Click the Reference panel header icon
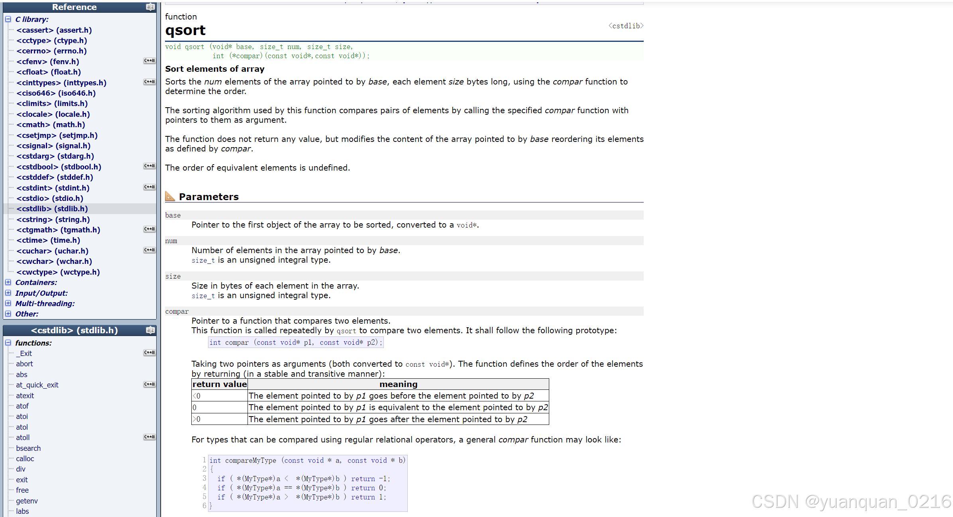This screenshot has height=517, width=953. pos(150,7)
